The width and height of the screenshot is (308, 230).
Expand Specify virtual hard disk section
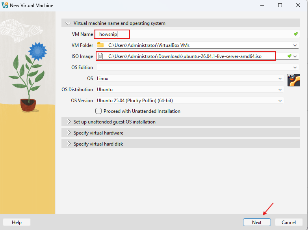180,144
